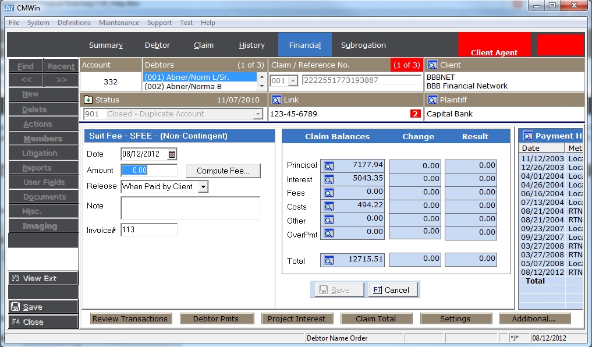Viewport: 592px width, 347px height.
Task: Select the Financial tab
Action: click(305, 45)
